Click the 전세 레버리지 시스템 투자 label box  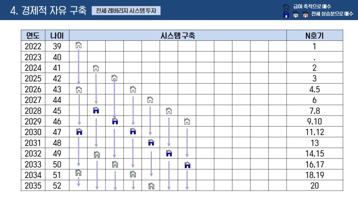(x=126, y=11)
